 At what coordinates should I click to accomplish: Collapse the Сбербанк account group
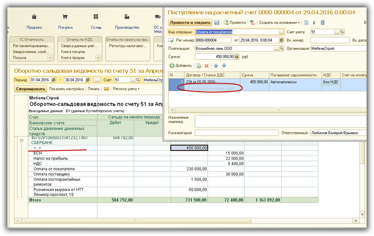pyautogui.click(x=21, y=141)
